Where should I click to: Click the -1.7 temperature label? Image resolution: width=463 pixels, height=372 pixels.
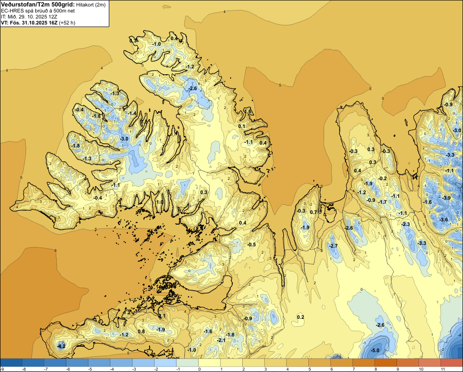pyautogui.click(x=382, y=202)
